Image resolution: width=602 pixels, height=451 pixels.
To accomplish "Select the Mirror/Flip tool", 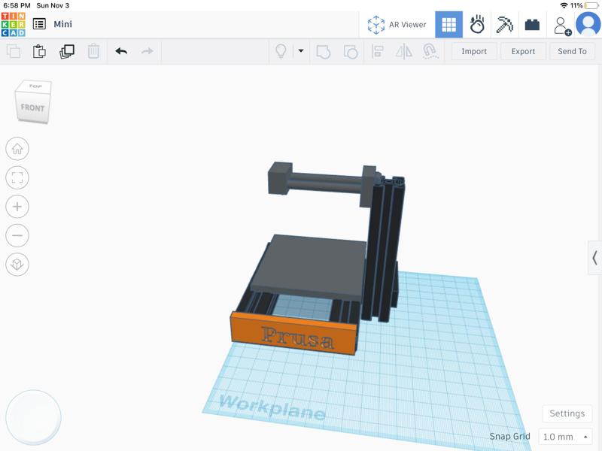I will 403,51.
